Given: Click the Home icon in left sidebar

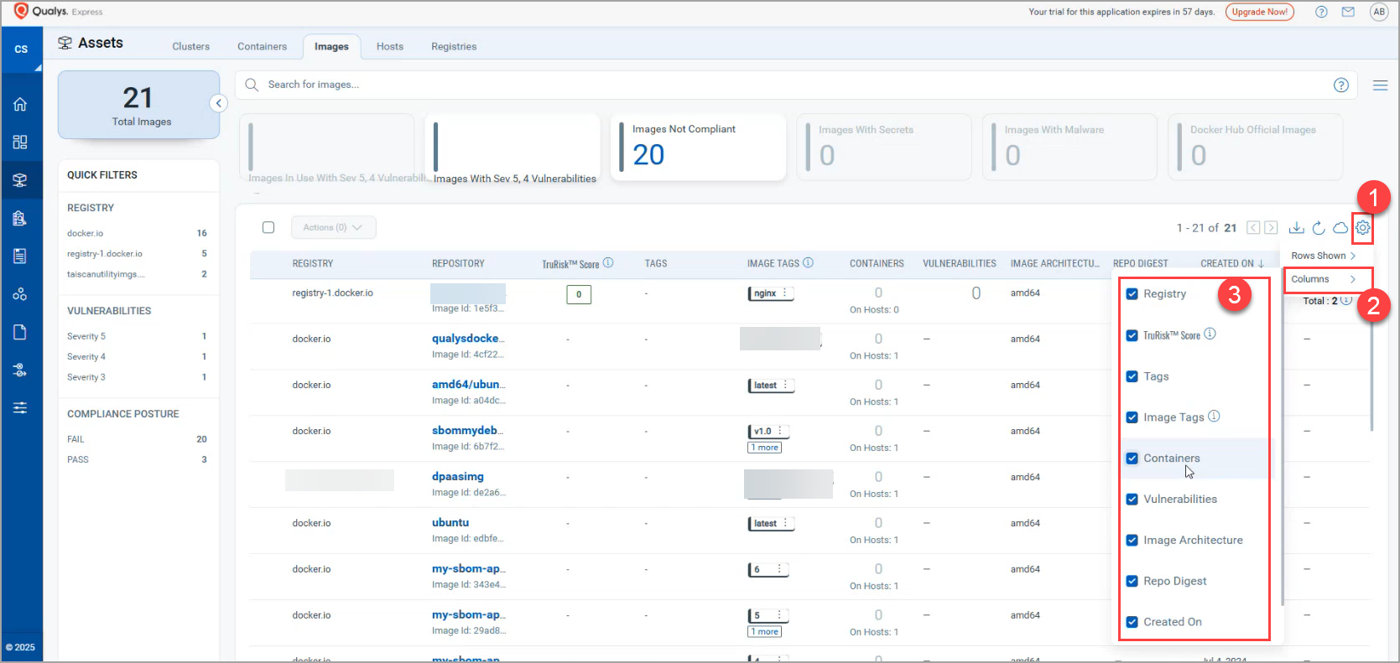Looking at the screenshot, I should click(x=20, y=105).
